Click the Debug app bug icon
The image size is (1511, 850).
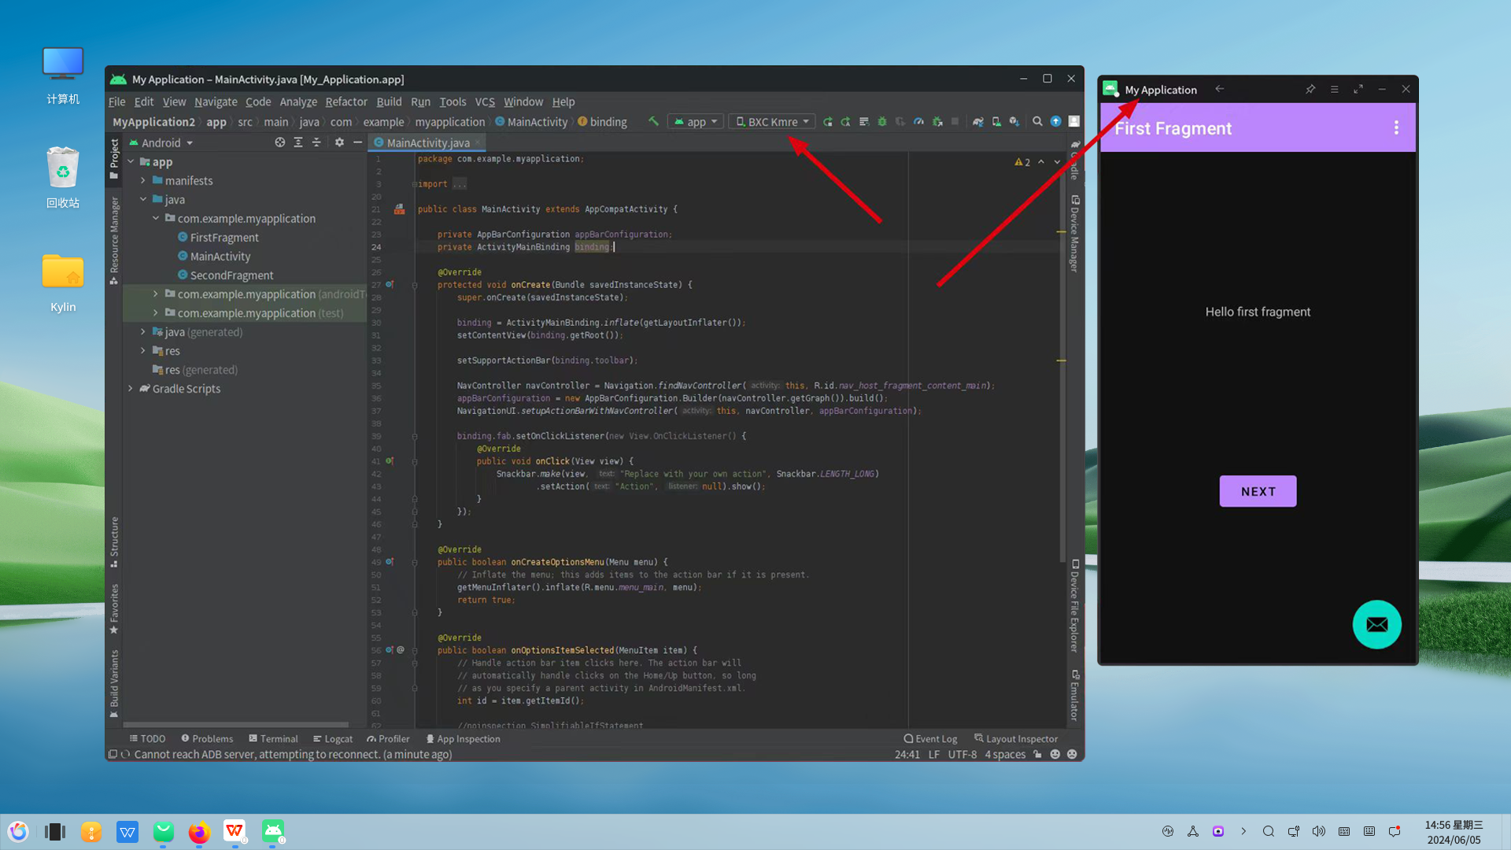(x=882, y=121)
